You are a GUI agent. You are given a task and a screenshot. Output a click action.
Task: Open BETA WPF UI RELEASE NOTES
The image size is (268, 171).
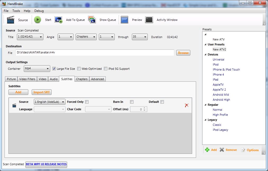46,164
